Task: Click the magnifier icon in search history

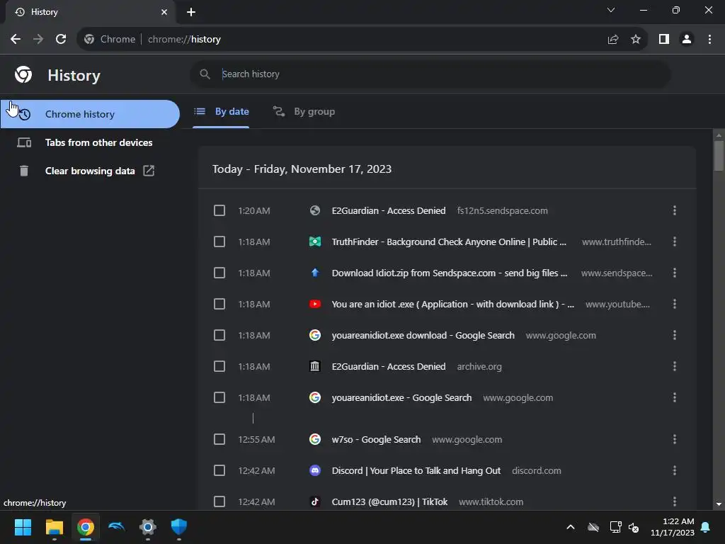Action: coord(205,74)
